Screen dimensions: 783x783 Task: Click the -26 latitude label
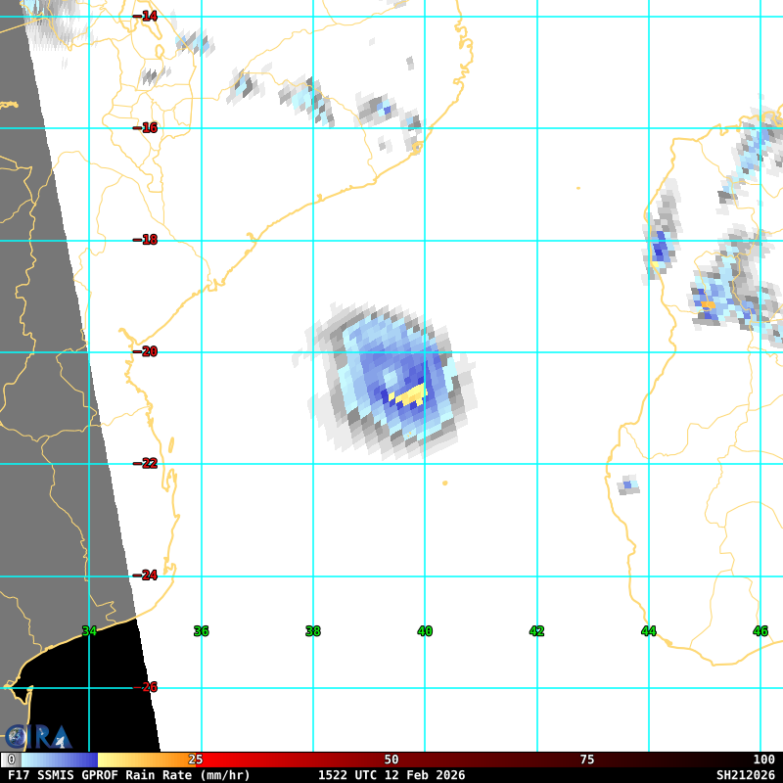(145, 687)
